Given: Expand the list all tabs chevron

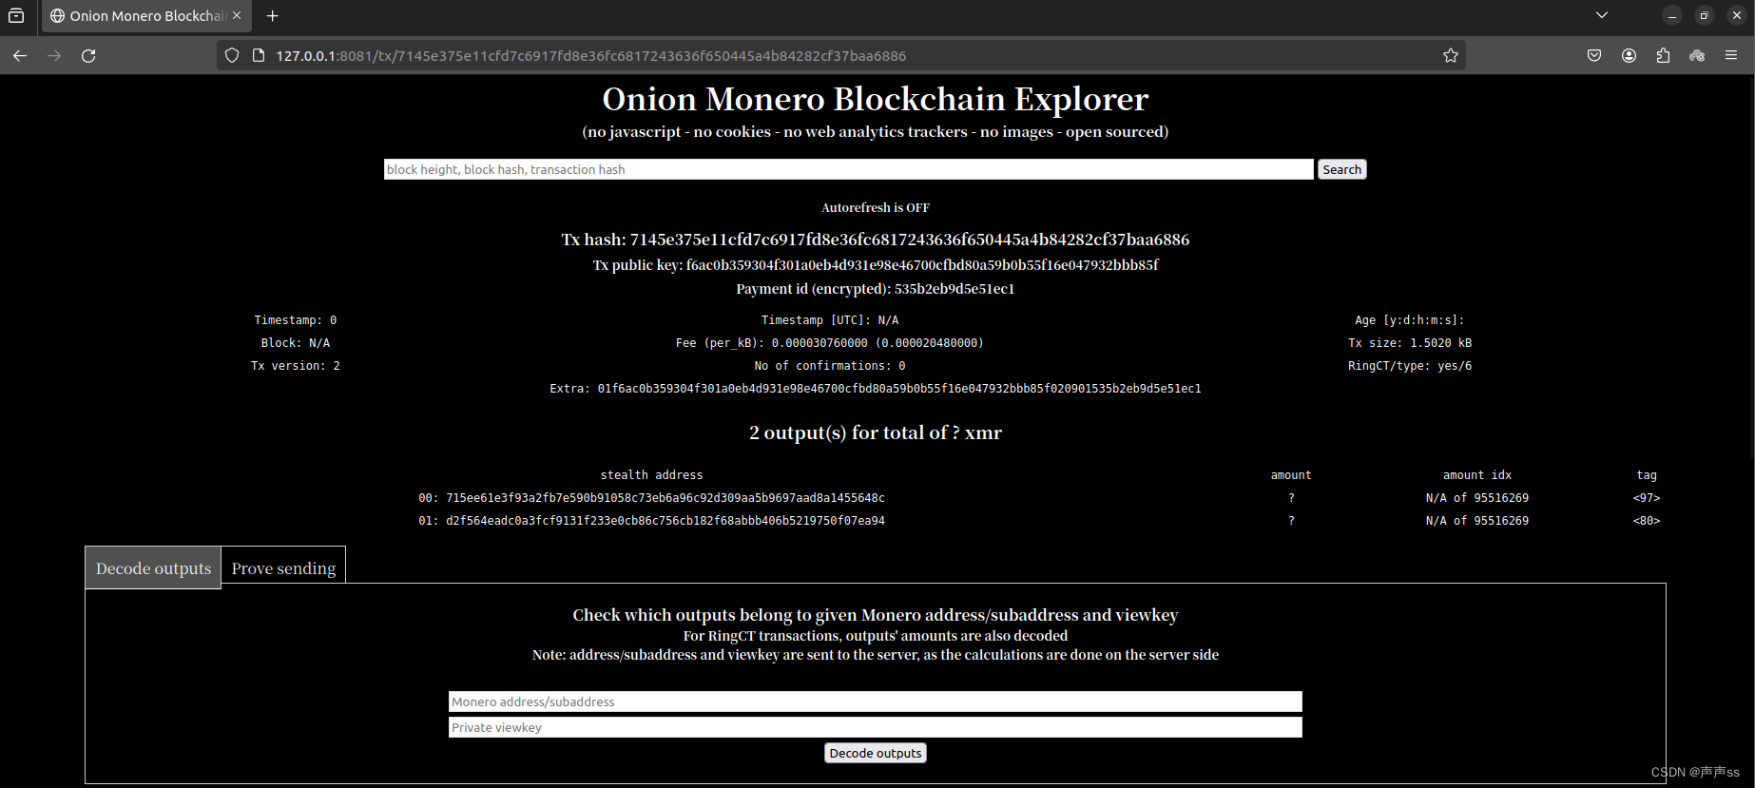Looking at the screenshot, I should tap(1602, 15).
